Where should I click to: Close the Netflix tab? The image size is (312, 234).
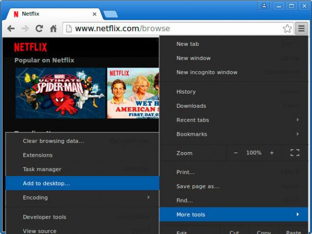(x=95, y=14)
